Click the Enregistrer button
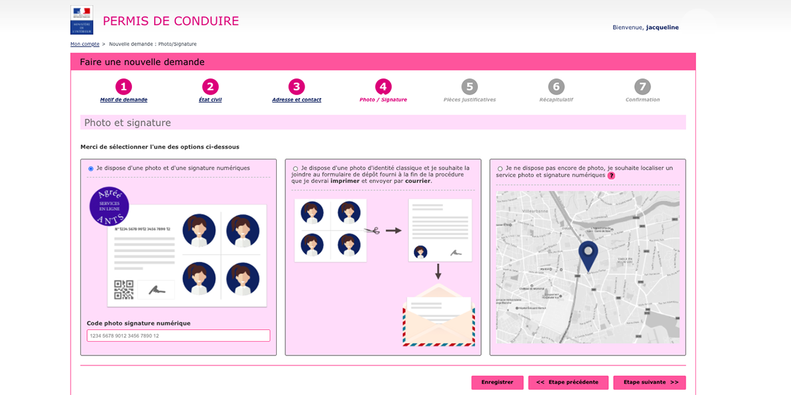 click(x=497, y=382)
